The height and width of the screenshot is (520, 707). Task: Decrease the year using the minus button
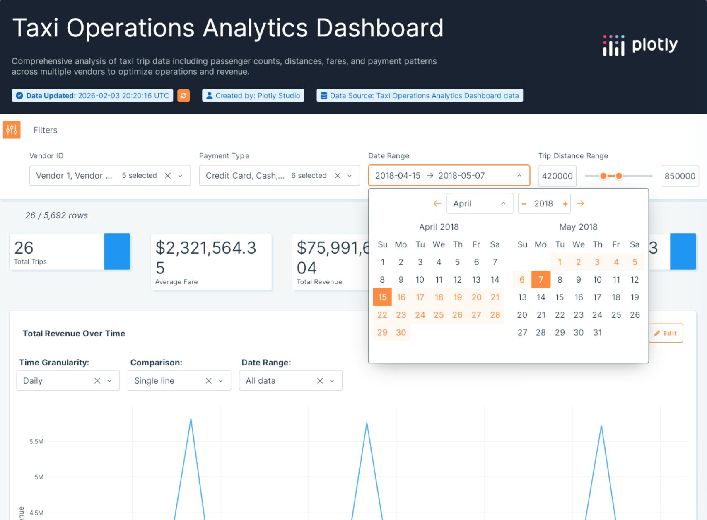524,203
